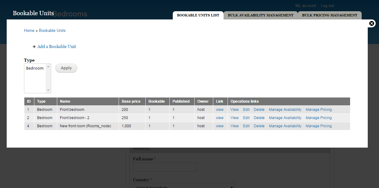Image resolution: width=379 pixels, height=188 pixels.
Task: Click the Log out link
Action: pos(327,6)
